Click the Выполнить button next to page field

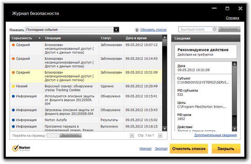[70, 136]
